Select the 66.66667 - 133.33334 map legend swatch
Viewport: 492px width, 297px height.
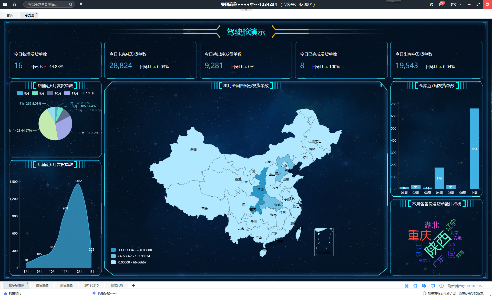pyautogui.click(x=113, y=256)
